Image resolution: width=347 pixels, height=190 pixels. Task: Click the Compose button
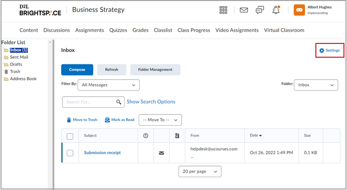point(77,70)
